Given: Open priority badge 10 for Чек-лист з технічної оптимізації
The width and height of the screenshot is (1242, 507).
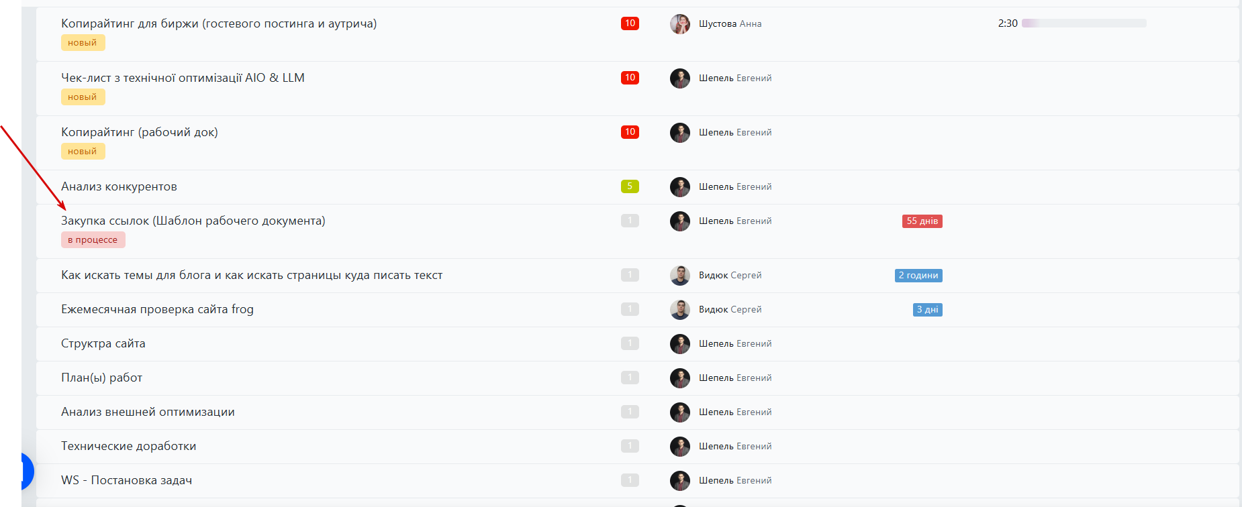Looking at the screenshot, I should pos(630,78).
